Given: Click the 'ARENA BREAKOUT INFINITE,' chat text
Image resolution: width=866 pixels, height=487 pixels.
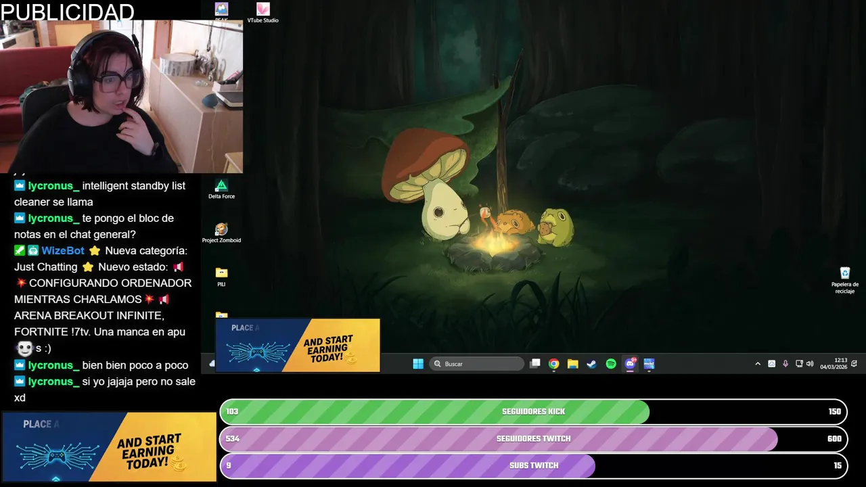Looking at the screenshot, I should pos(89,316).
